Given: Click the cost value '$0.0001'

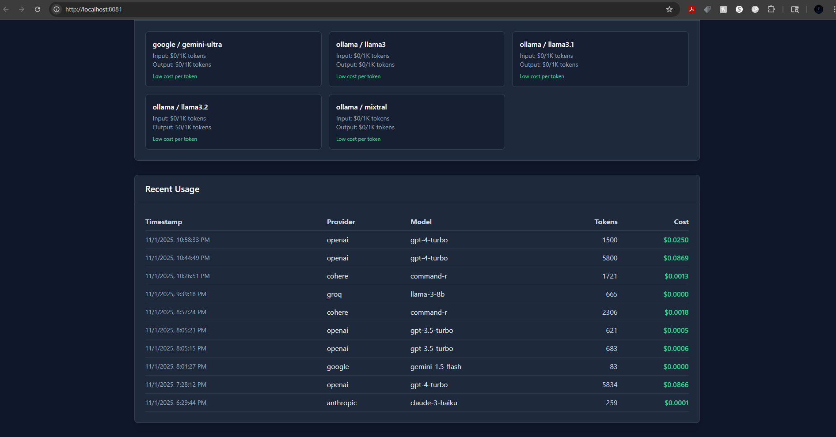Looking at the screenshot, I should pyautogui.click(x=676, y=403).
